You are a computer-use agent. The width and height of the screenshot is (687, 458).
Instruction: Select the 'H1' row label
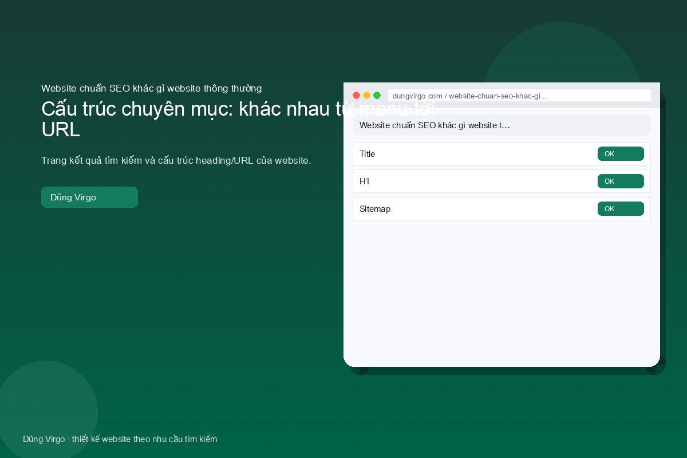tap(365, 181)
